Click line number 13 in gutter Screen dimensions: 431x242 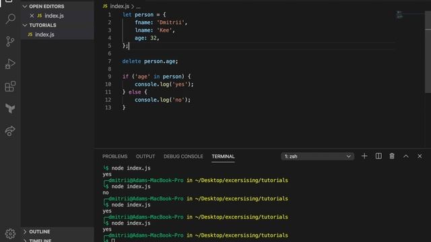tap(108, 108)
